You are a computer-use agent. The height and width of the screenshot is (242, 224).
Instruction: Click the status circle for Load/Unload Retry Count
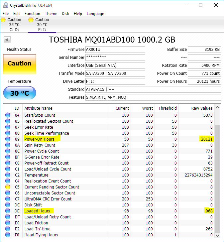(x=8, y=217)
